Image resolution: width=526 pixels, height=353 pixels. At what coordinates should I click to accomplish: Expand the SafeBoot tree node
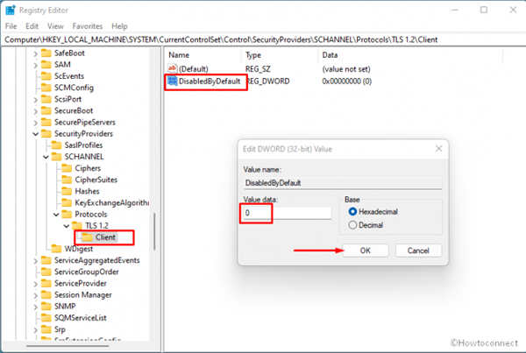point(36,53)
